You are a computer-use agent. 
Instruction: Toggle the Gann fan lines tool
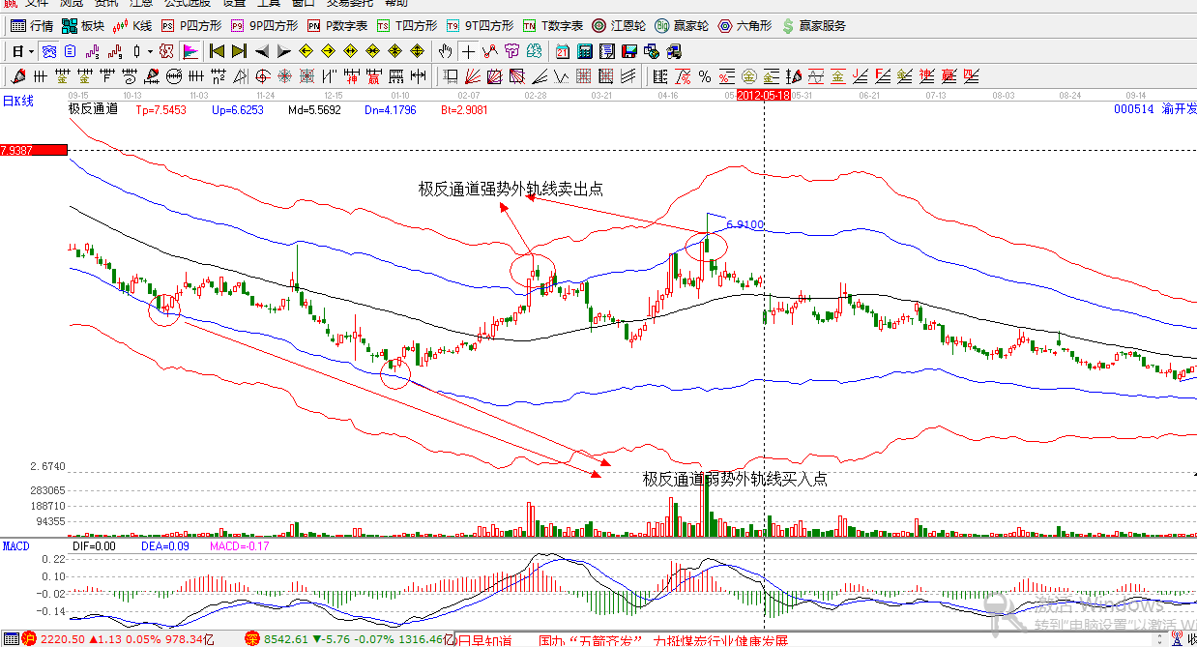tap(472, 76)
